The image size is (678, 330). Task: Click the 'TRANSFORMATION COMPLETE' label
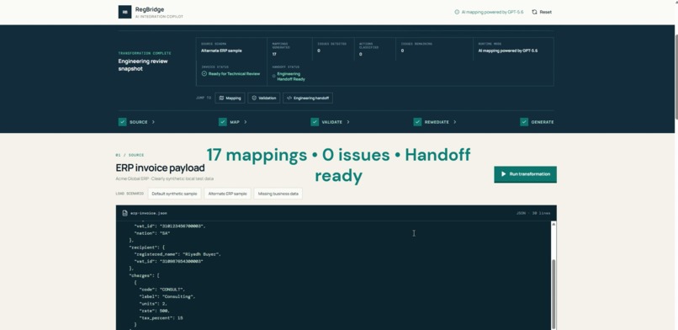pyautogui.click(x=145, y=53)
